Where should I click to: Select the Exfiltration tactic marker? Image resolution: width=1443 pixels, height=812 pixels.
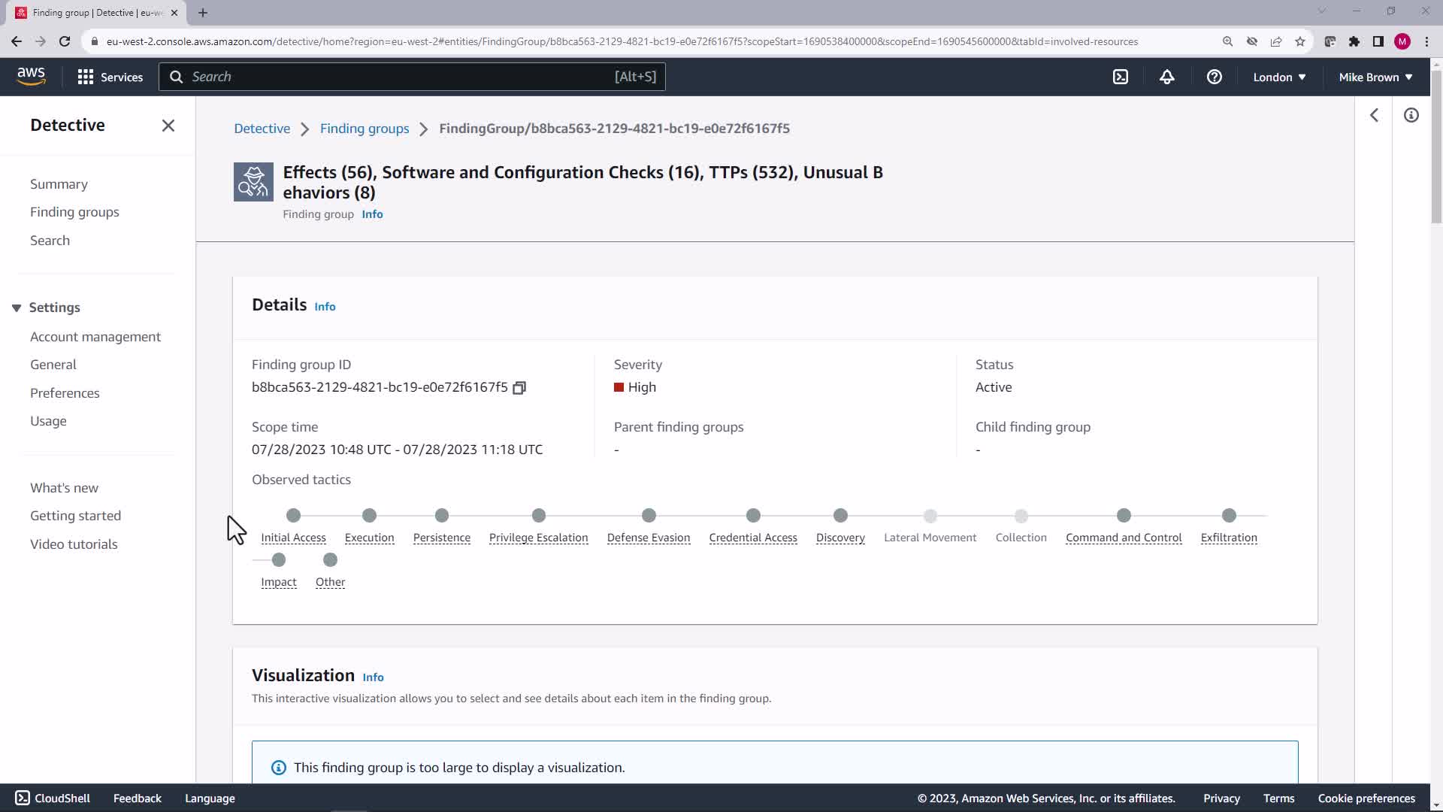(x=1228, y=516)
